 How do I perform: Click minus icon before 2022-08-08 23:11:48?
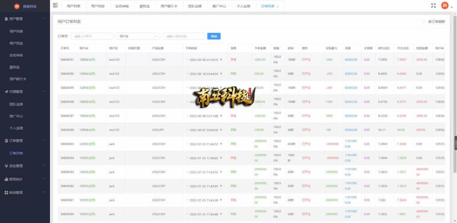(x=187, y=116)
